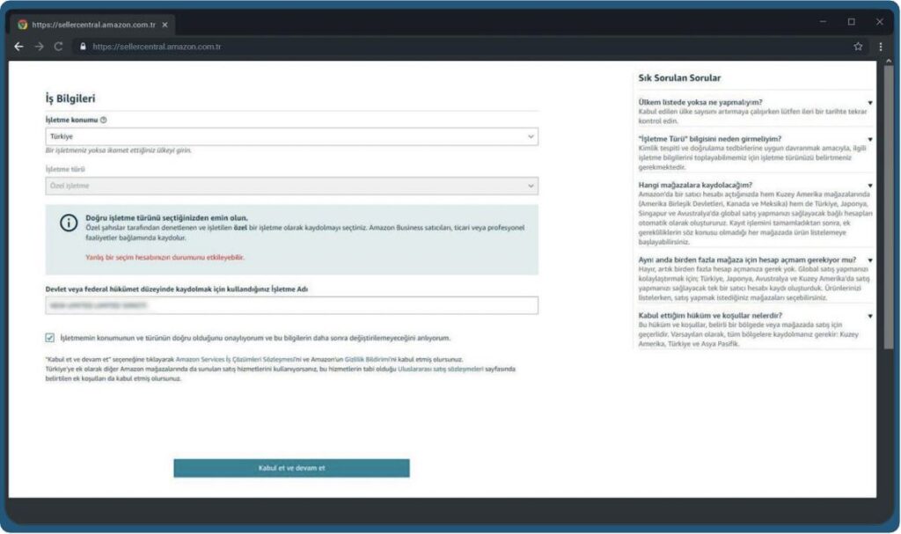Collapse the 'Hangi mağazalara kaydolacağım?' question

[x=870, y=186]
